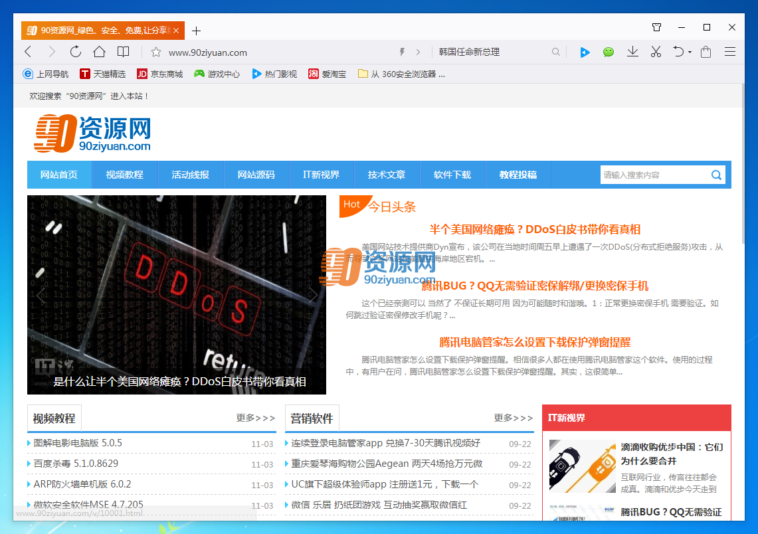Select the 活动线报 nav tab

[191, 175]
